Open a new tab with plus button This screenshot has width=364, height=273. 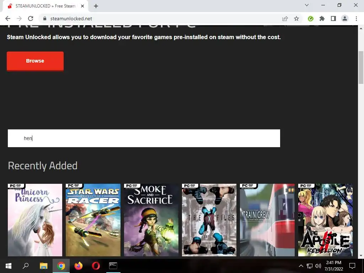(96, 6)
